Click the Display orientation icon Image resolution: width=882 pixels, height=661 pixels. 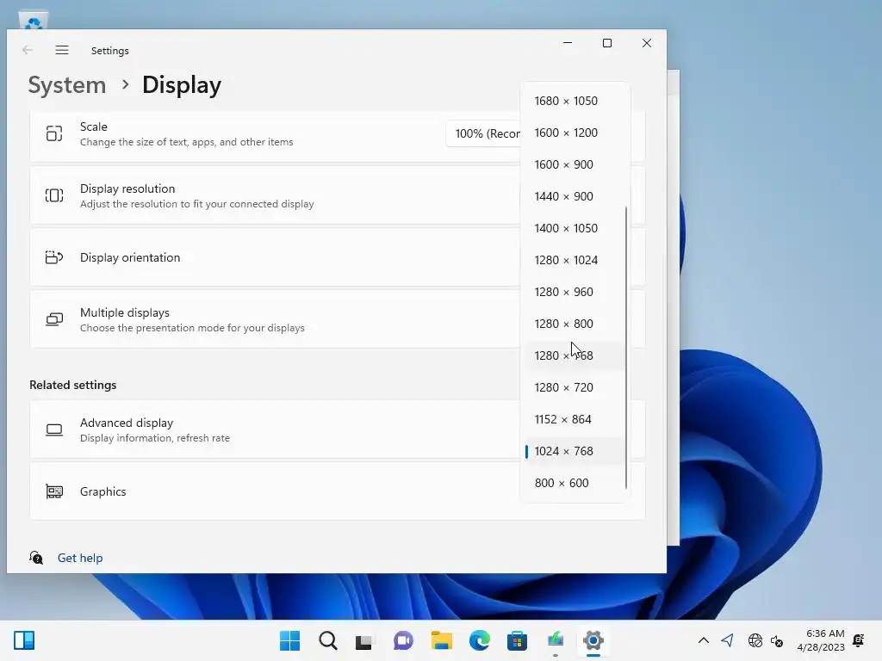pos(54,257)
